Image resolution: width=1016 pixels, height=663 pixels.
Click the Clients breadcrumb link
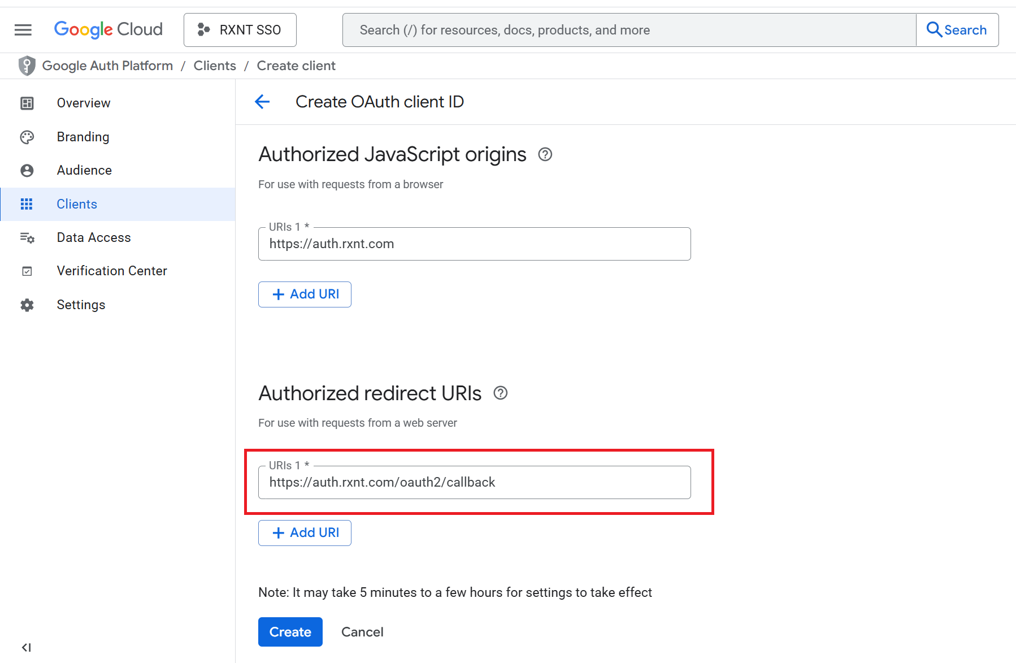[215, 66]
